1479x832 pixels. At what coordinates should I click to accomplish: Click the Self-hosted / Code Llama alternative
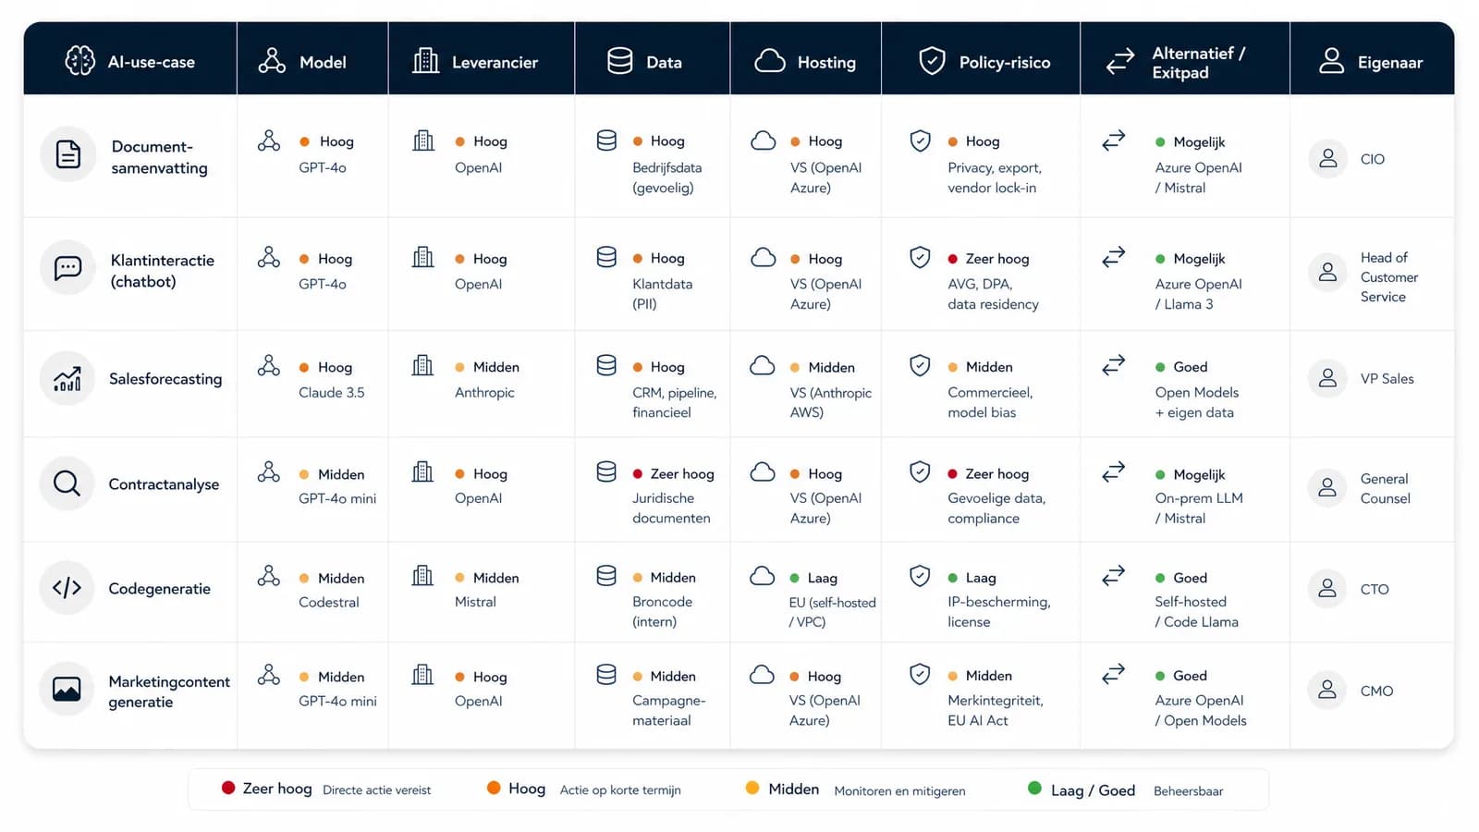coord(1196,612)
